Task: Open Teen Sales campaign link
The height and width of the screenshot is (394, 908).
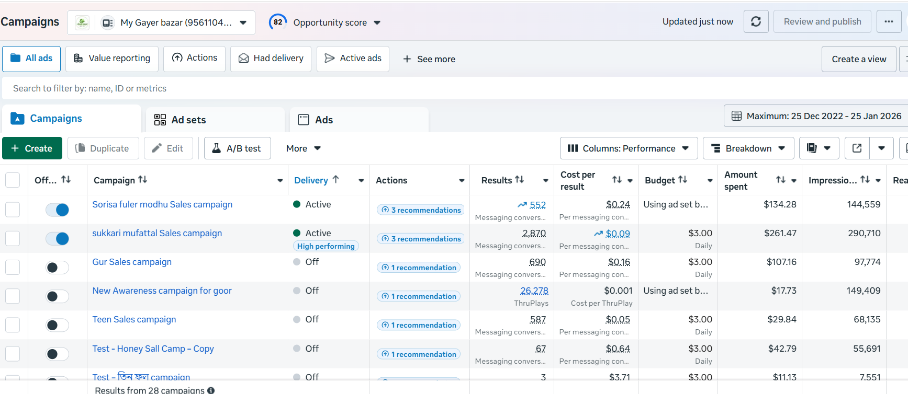Action: pos(134,319)
